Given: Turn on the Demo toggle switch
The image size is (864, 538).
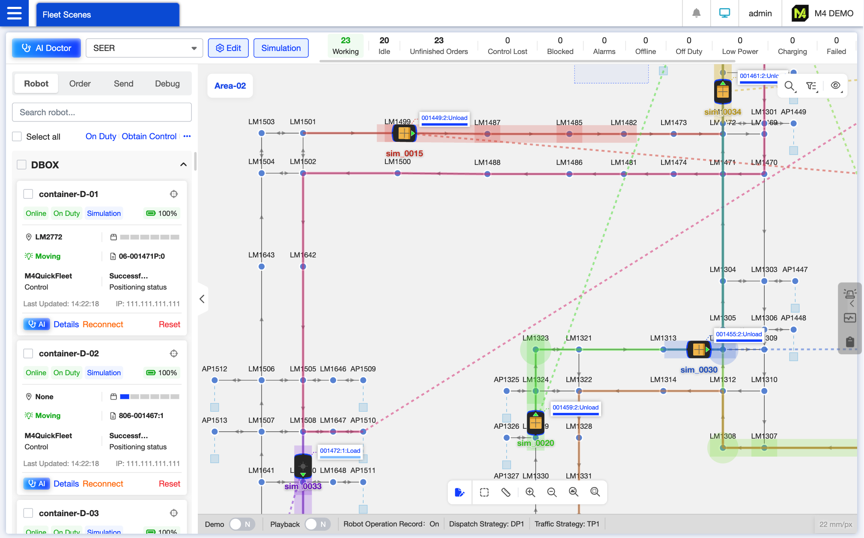Looking at the screenshot, I should pos(242,524).
